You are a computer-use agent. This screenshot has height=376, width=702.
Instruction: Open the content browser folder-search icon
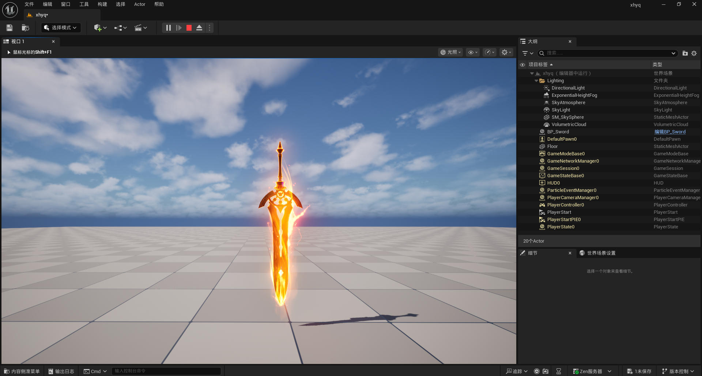point(25,28)
